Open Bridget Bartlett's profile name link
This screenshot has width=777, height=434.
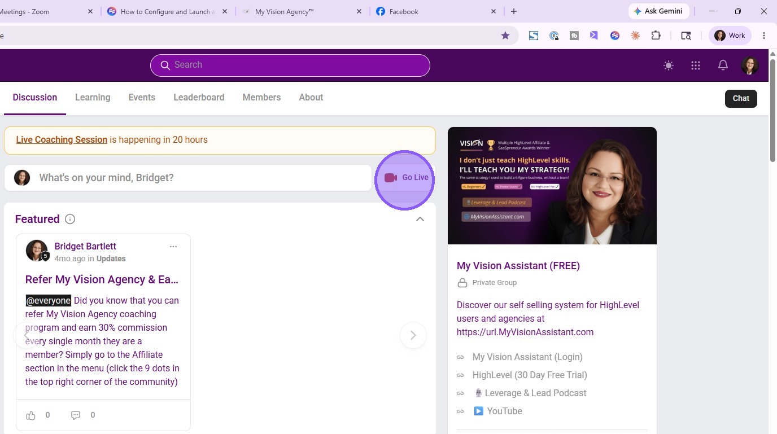coord(85,246)
